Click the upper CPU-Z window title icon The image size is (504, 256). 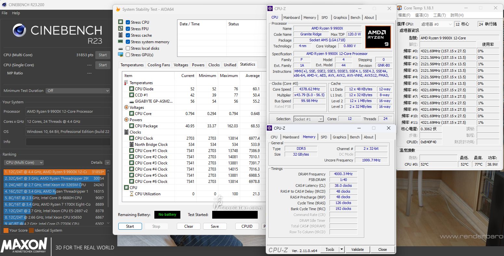(270, 8)
